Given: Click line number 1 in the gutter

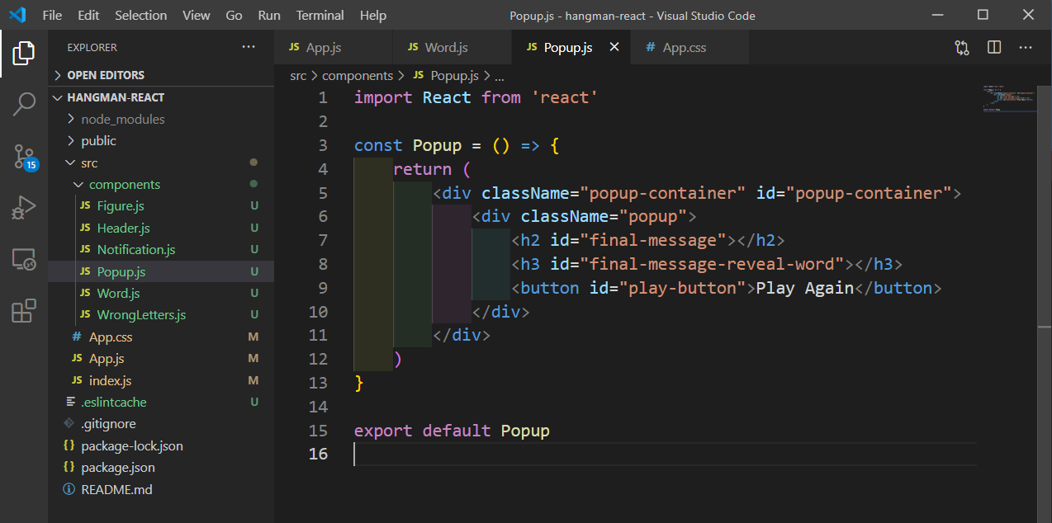Looking at the screenshot, I should pyautogui.click(x=322, y=97).
